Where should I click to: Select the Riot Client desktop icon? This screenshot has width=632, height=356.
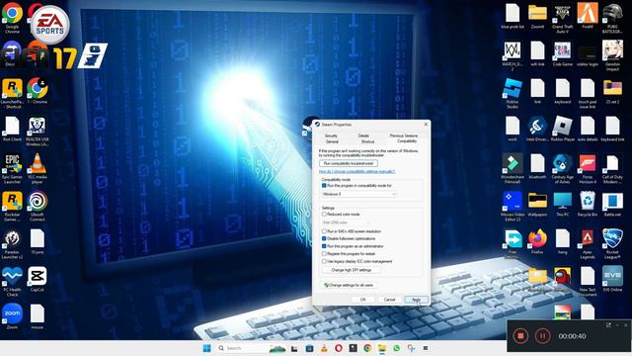click(12, 129)
